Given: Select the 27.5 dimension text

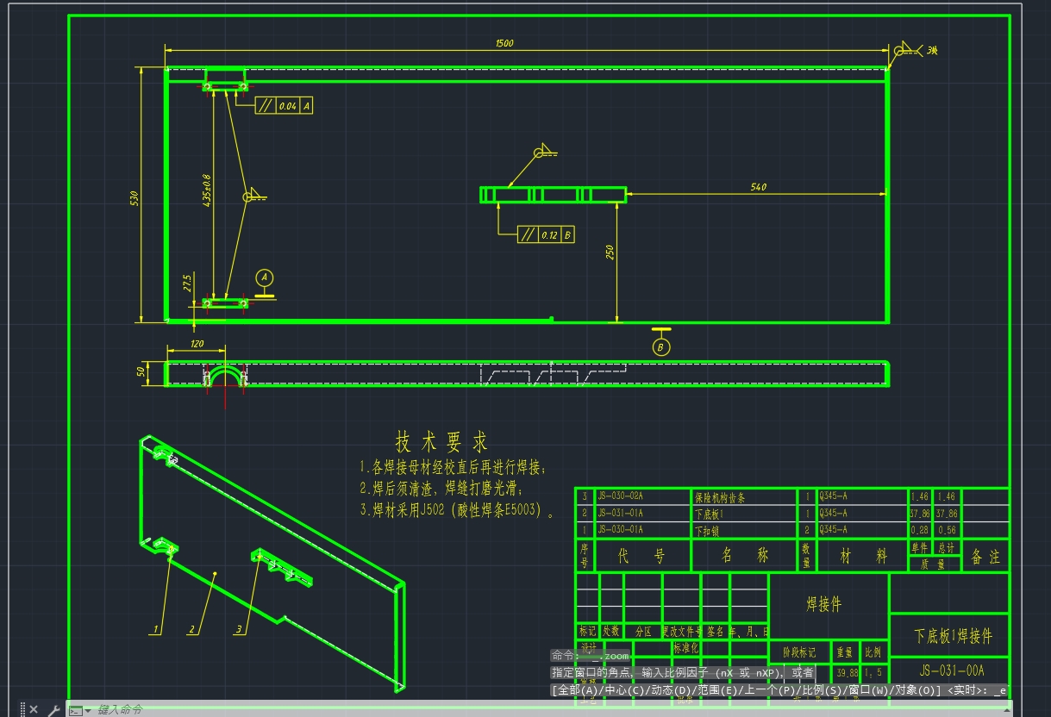Looking at the screenshot, I should pyautogui.click(x=187, y=284).
